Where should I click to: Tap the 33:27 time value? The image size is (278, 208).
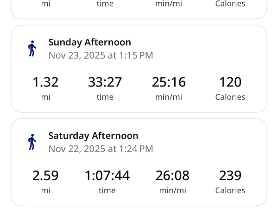pyautogui.click(x=105, y=82)
